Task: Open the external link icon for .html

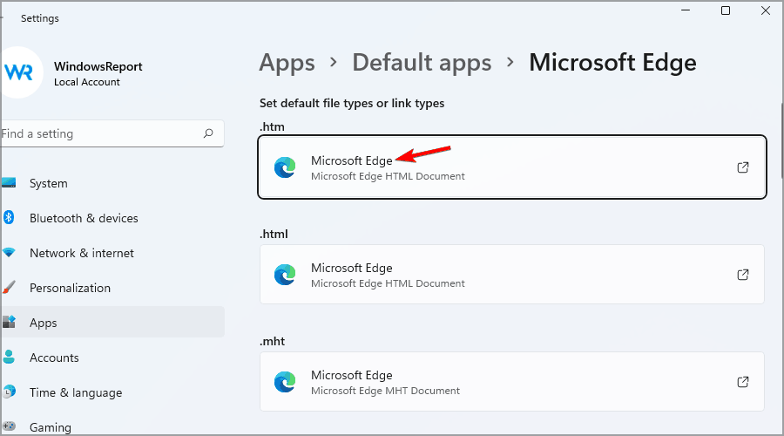Action: click(743, 275)
